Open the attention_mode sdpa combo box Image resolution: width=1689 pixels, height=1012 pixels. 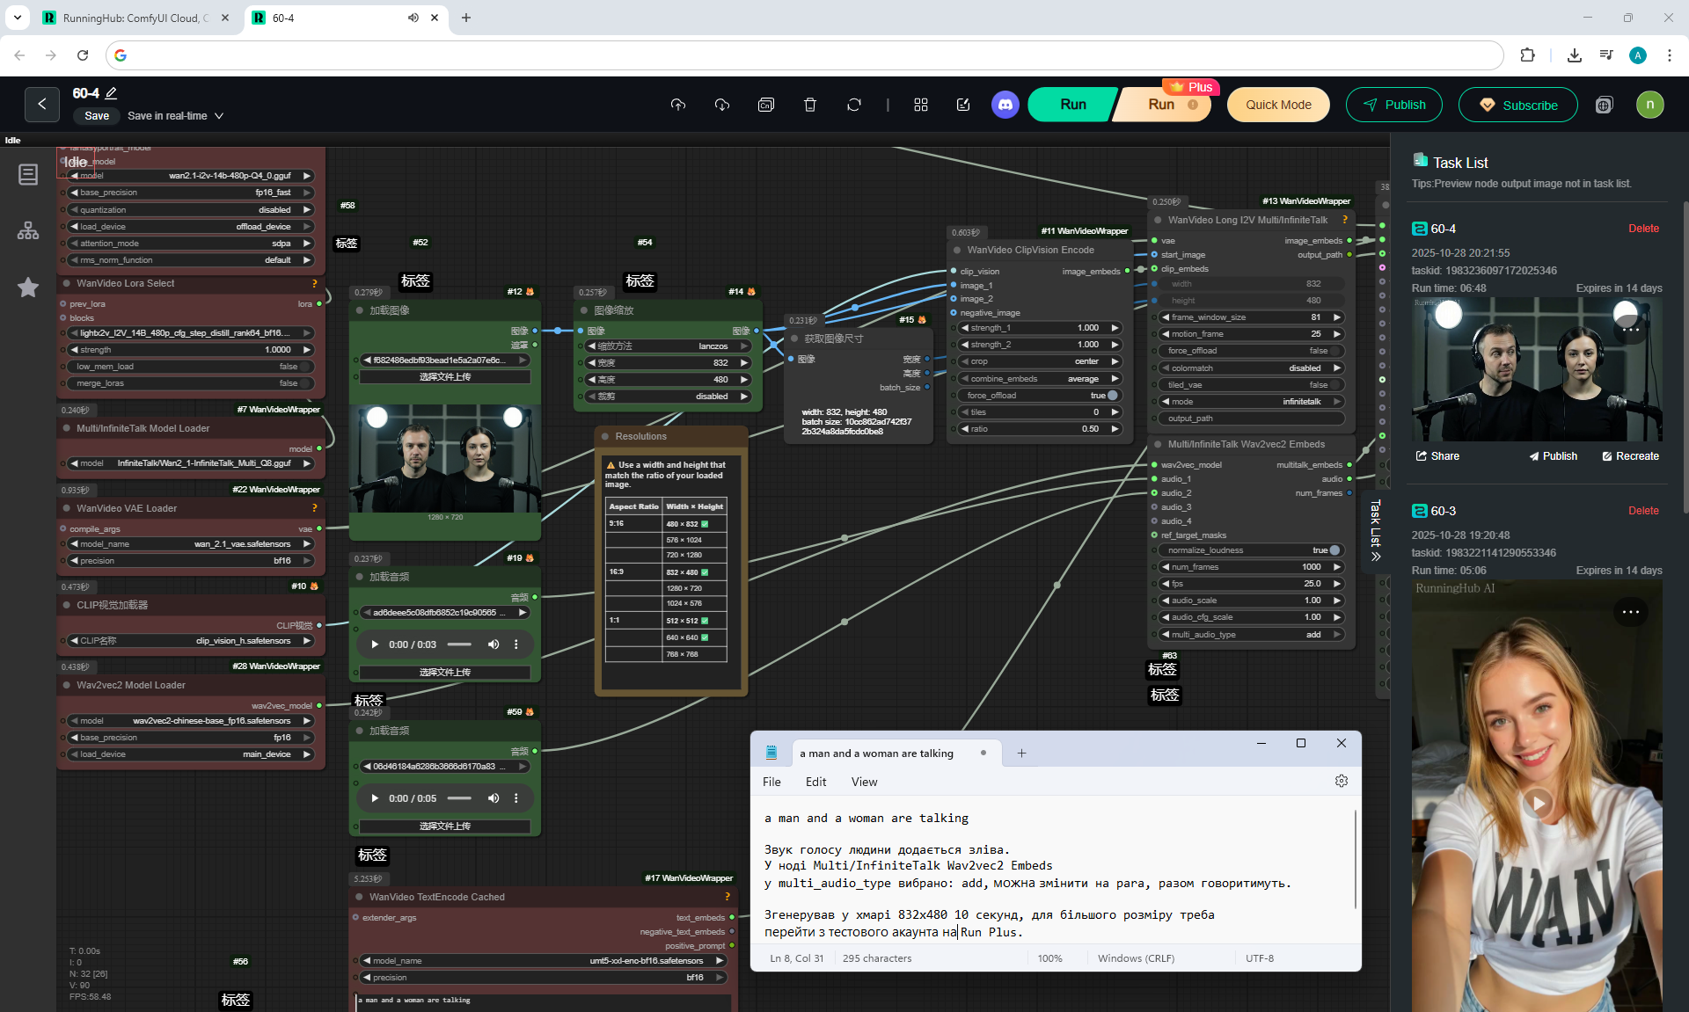tap(191, 244)
